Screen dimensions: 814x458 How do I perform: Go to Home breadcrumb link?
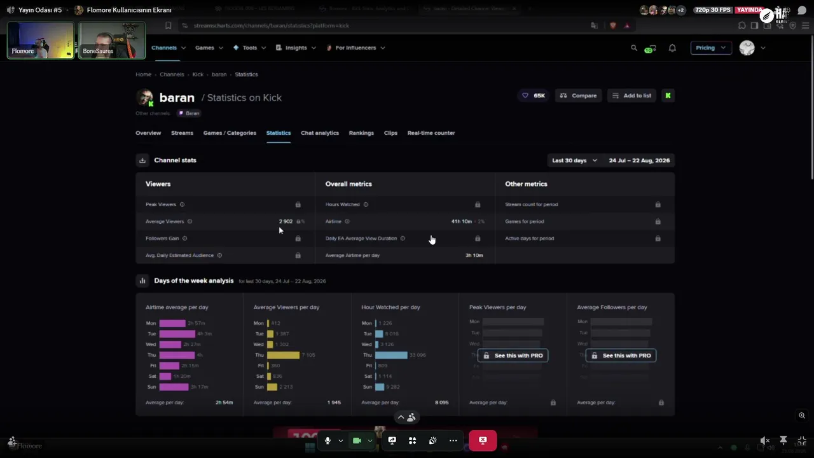pos(143,74)
